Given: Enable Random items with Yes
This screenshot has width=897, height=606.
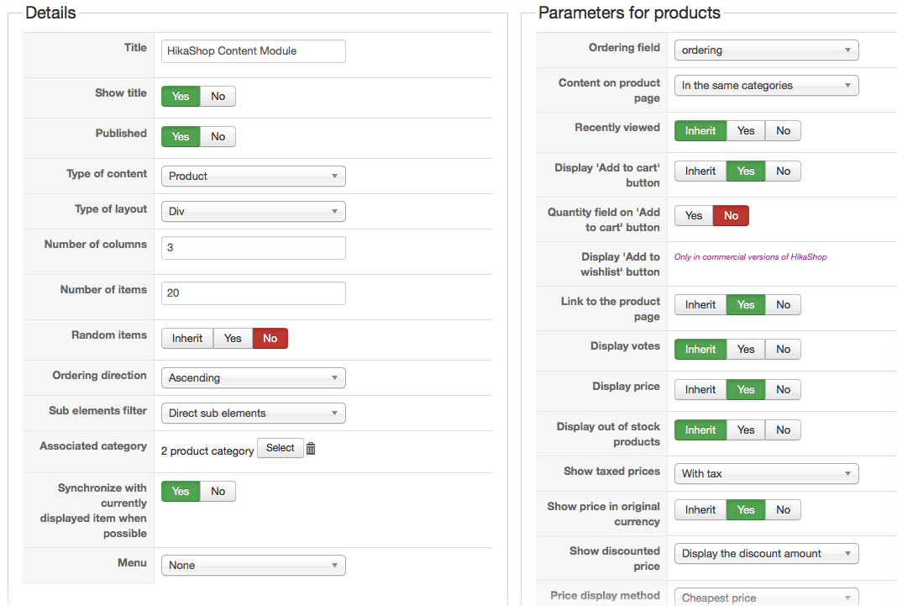Looking at the screenshot, I should tap(233, 339).
